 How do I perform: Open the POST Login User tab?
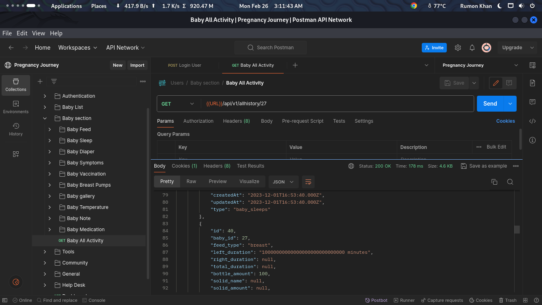185,65
